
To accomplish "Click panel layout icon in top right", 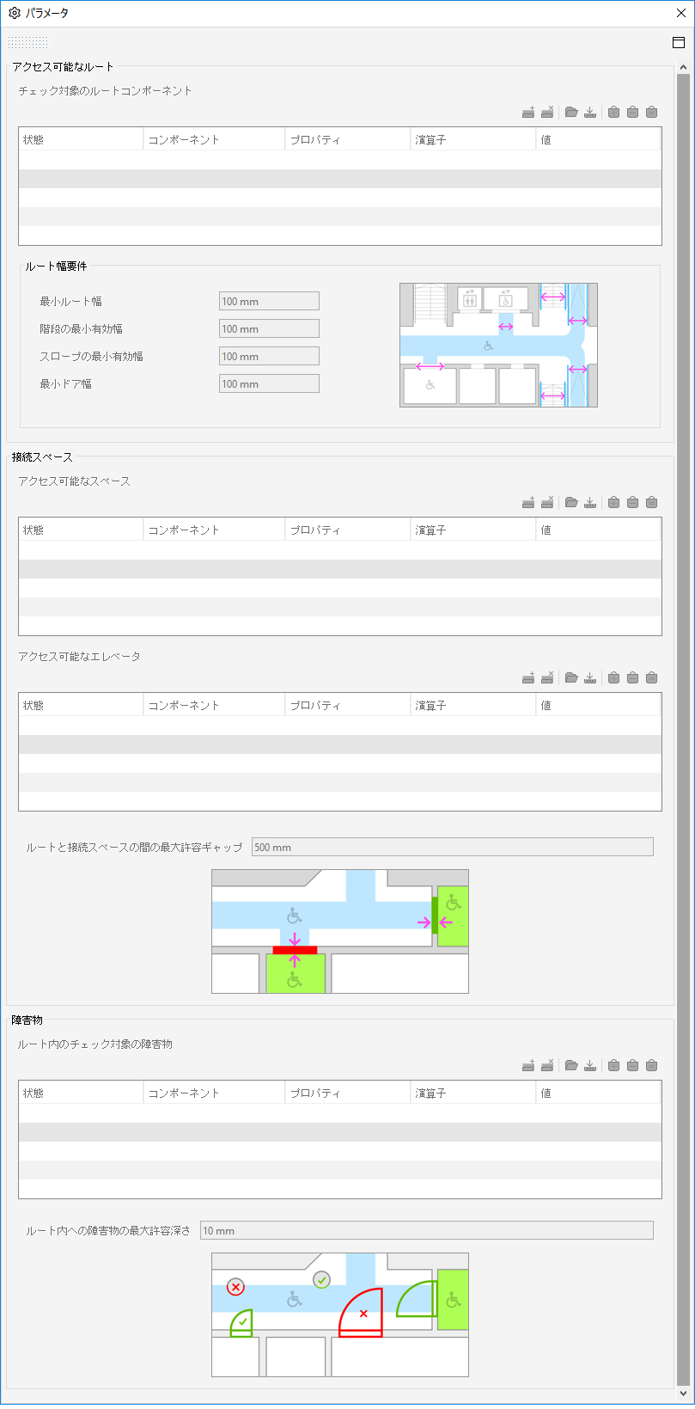I will (678, 42).
